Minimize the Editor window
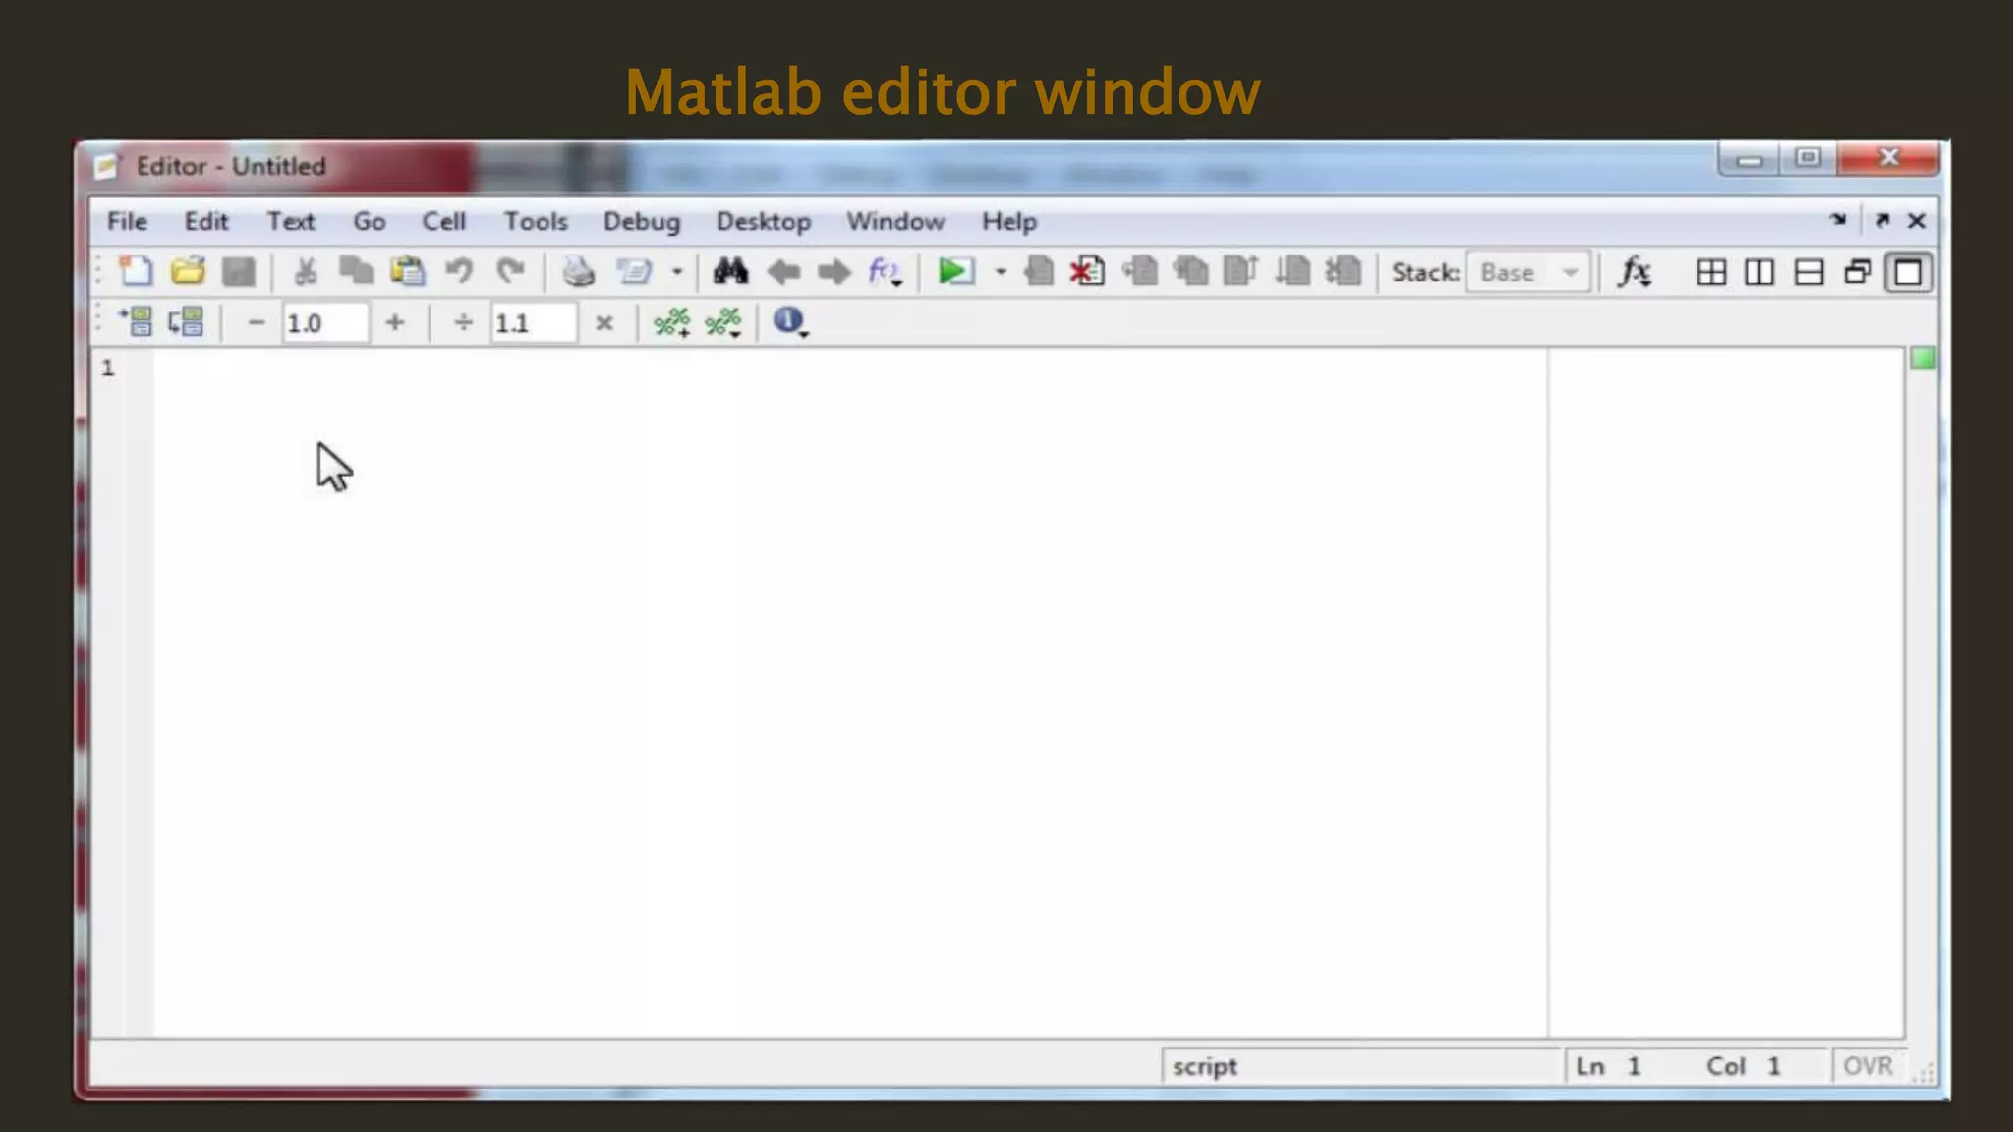This screenshot has height=1132, width=2013. point(1749,159)
